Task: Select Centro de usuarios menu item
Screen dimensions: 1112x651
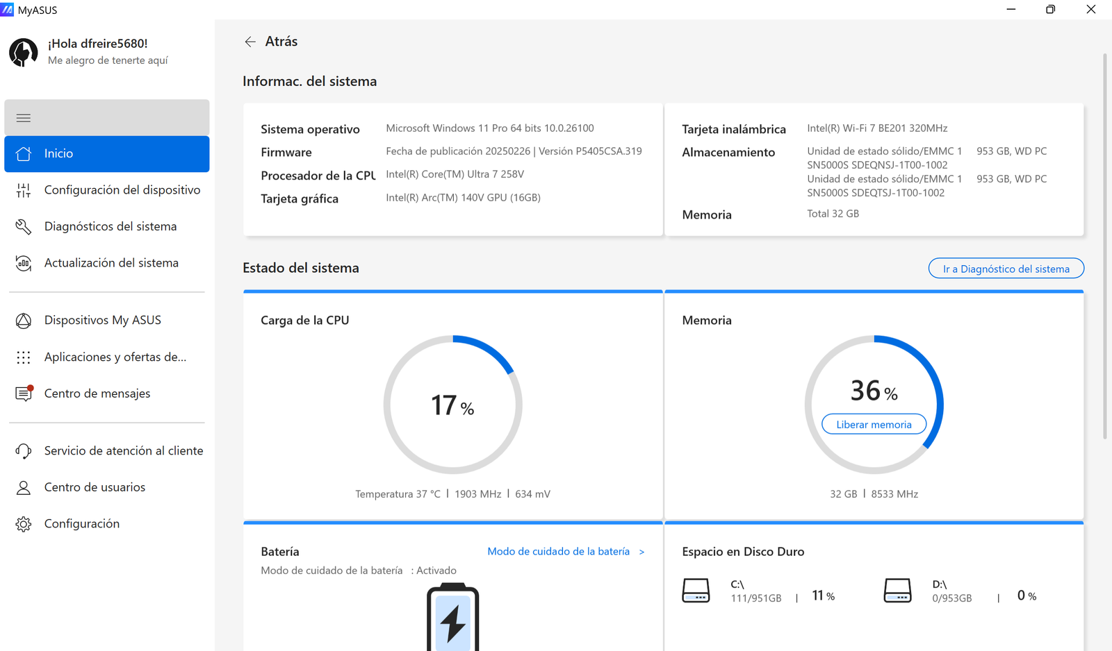Action: pos(95,487)
